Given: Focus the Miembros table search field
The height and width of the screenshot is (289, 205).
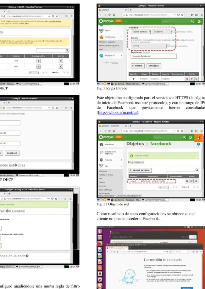Looking at the screenshot, I should pyautogui.click(x=180, y=170).
